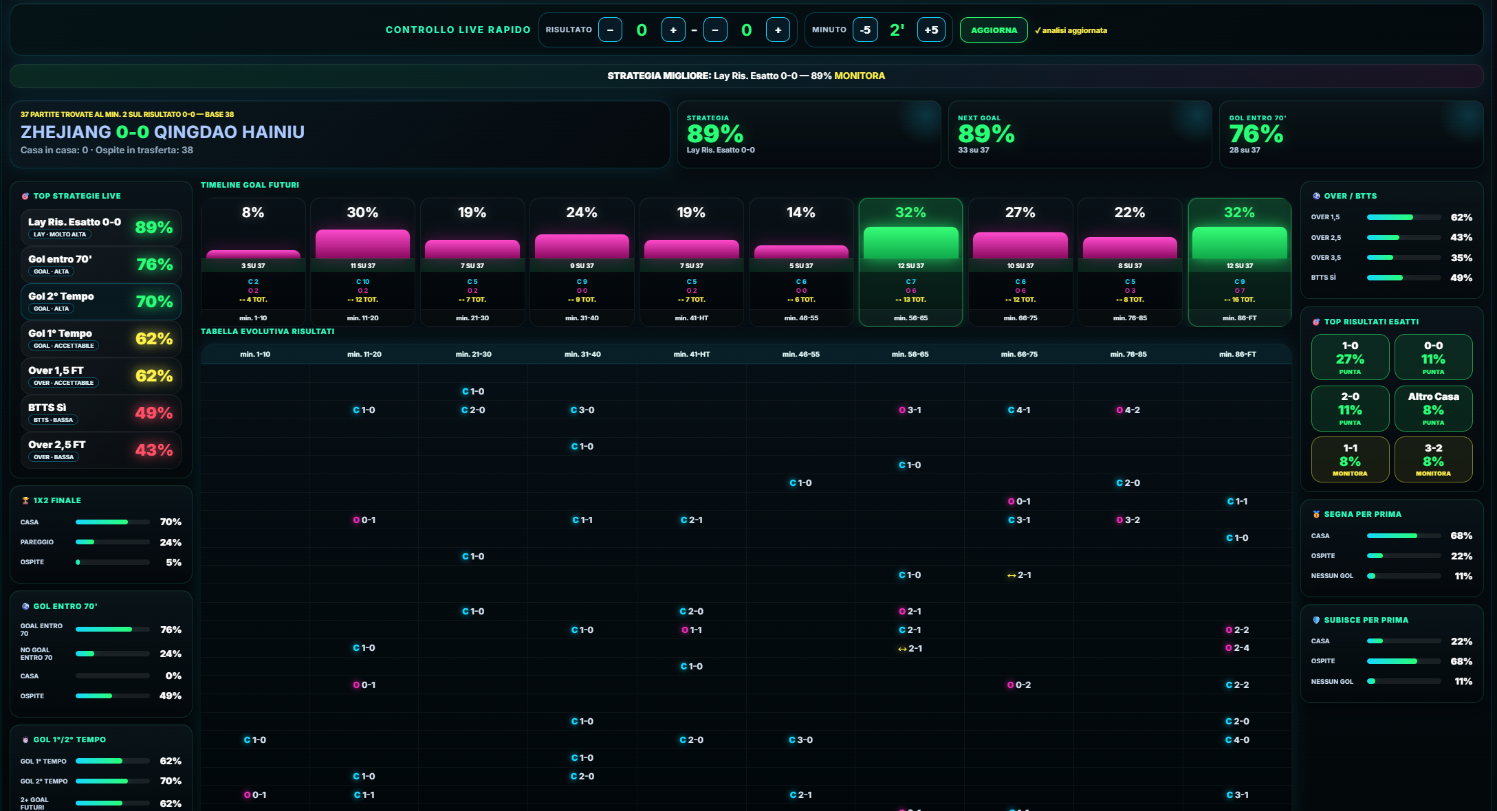Decrease the away team score with minus

coord(715,30)
